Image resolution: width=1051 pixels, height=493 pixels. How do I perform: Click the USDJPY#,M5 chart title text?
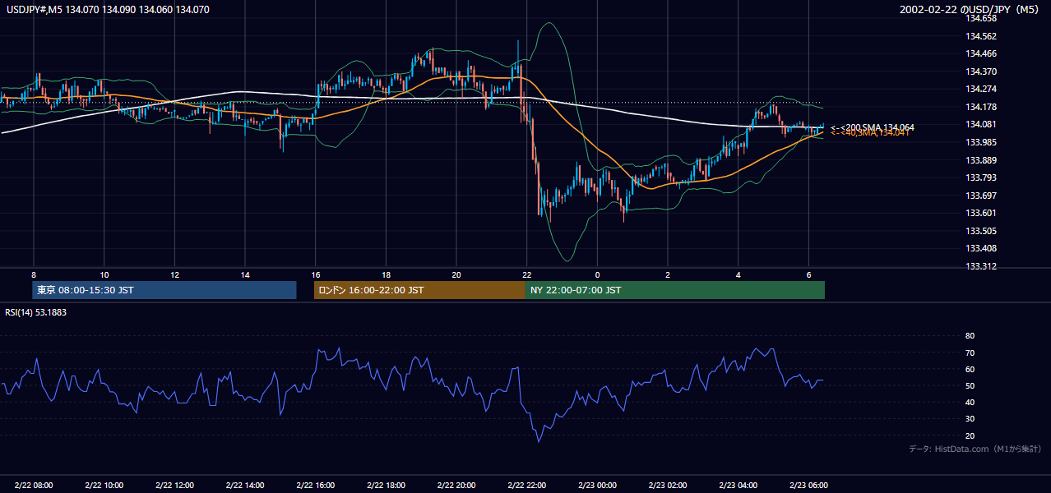108,10
